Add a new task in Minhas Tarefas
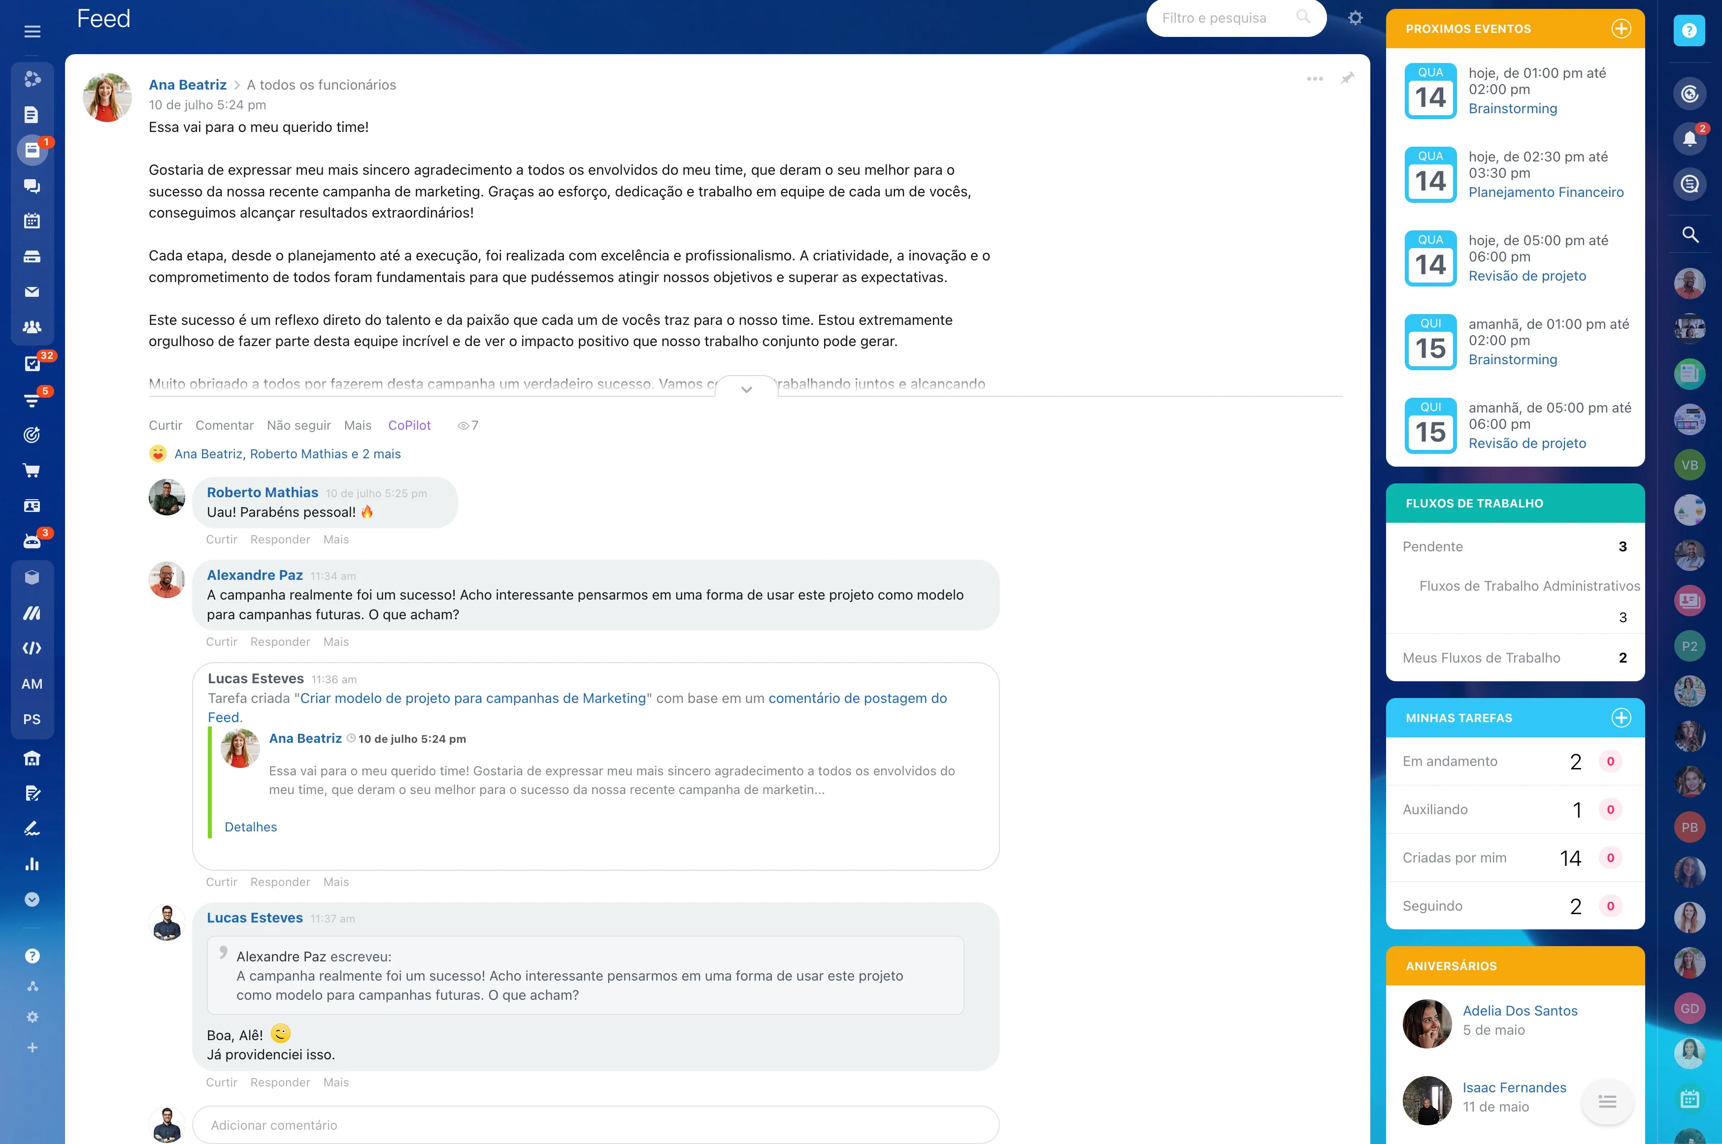The width and height of the screenshot is (1722, 1144). (1621, 718)
